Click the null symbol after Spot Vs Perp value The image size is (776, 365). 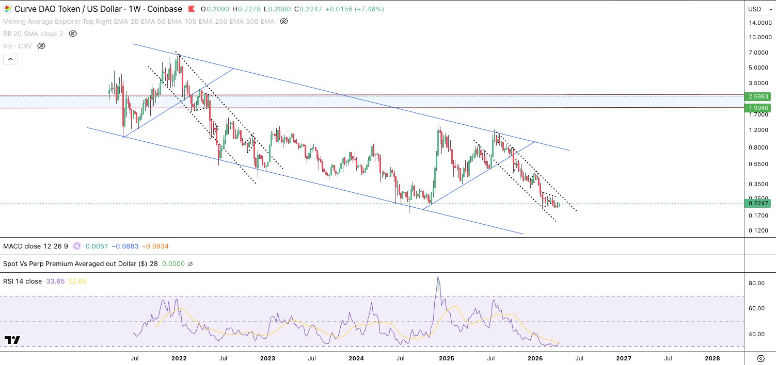[x=191, y=264]
